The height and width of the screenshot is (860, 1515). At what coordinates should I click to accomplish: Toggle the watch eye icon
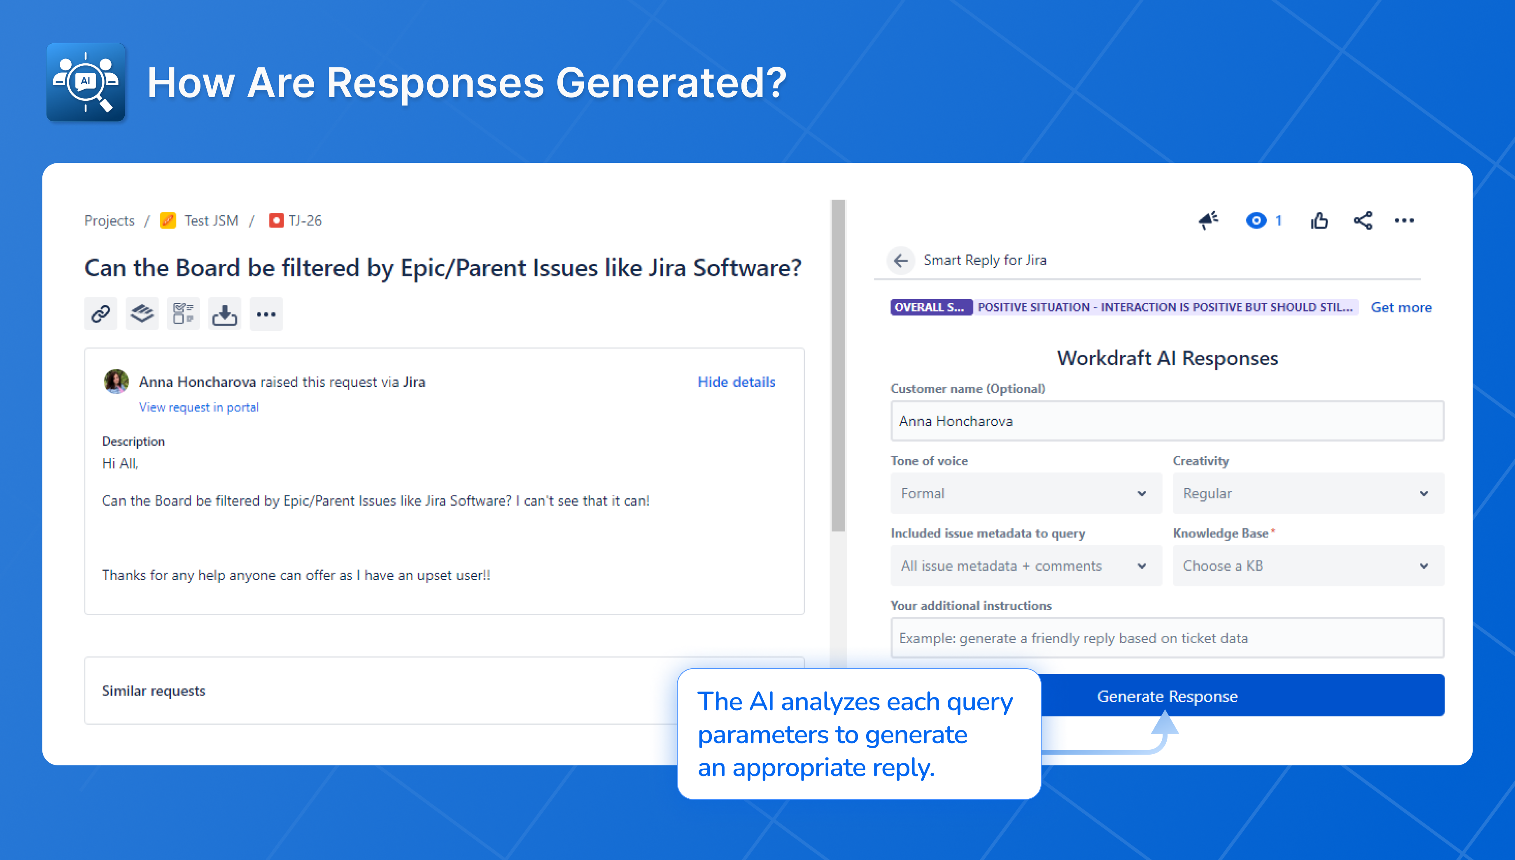[x=1256, y=221]
